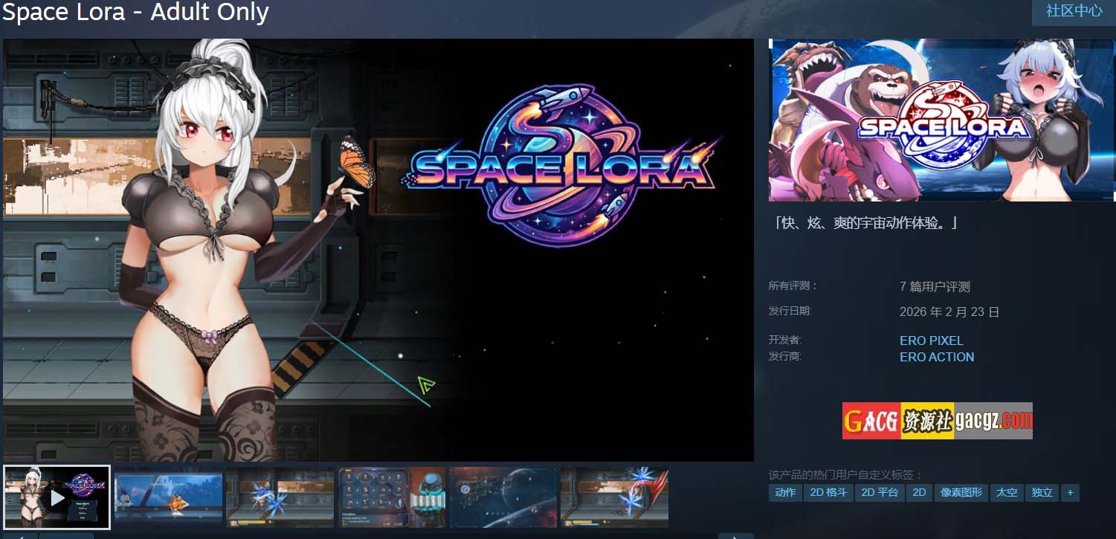Select the character roster screenshot thumbnail
The width and height of the screenshot is (1116, 539).
pyautogui.click(x=392, y=497)
